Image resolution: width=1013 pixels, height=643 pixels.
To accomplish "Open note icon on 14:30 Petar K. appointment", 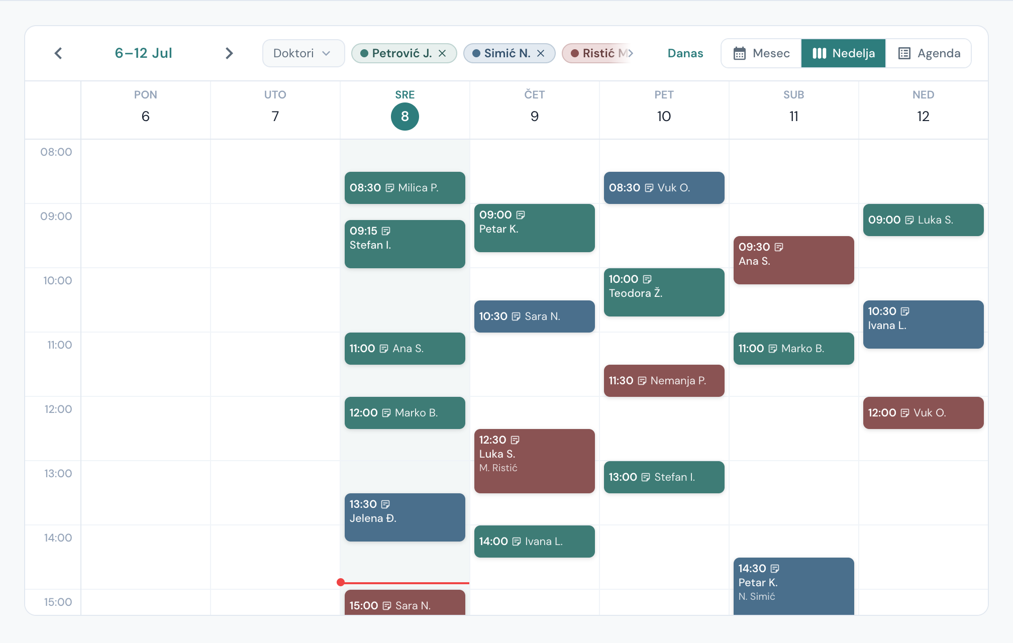I will tap(775, 569).
